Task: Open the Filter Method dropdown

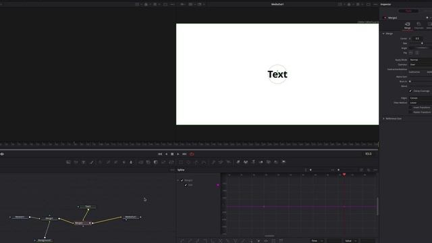Action: pos(421,103)
